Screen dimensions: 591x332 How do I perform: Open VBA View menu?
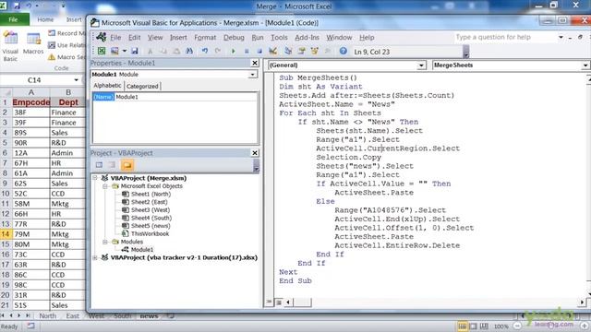click(x=155, y=37)
